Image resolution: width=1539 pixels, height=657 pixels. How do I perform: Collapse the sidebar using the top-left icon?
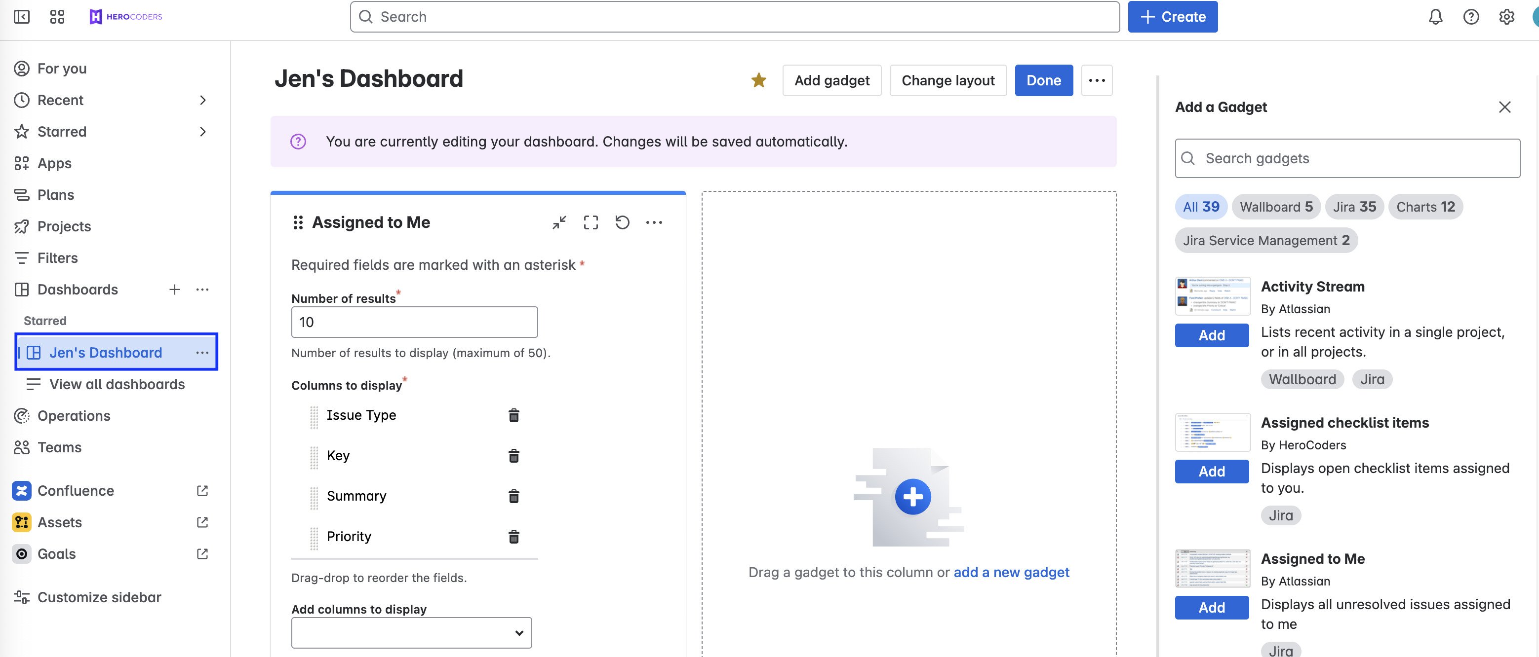[22, 17]
